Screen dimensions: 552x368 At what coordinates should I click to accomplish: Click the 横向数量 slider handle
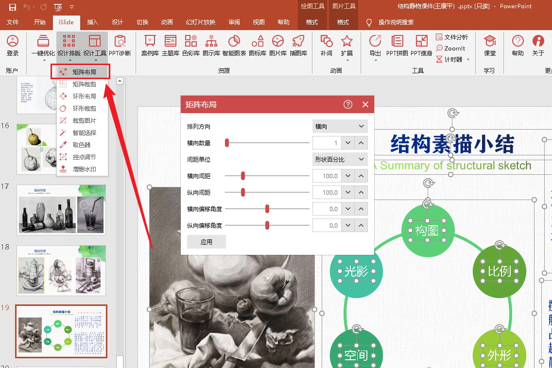point(227,143)
